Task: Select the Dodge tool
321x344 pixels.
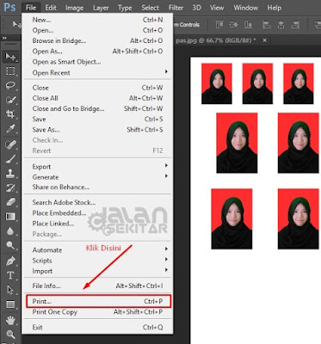Action: click(10, 245)
